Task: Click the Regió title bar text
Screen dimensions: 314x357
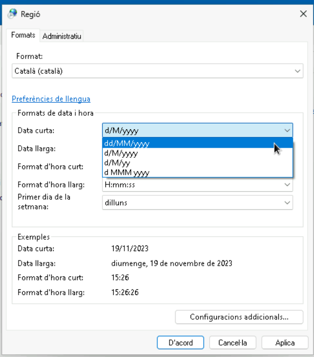Action: click(30, 14)
